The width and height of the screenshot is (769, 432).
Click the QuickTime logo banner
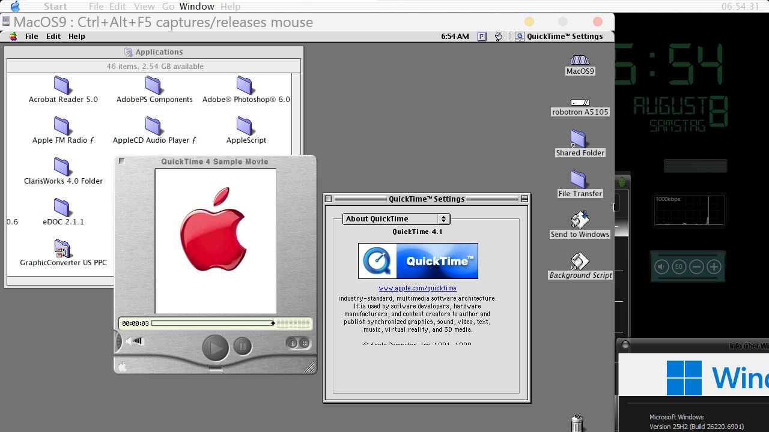(x=418, y=261)
